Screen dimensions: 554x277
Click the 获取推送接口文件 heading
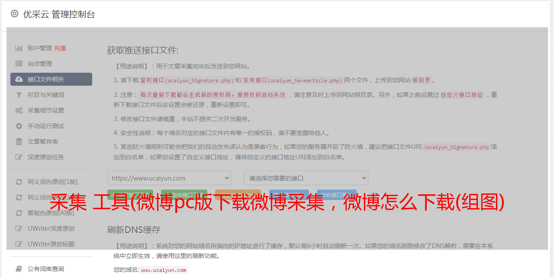(143, 50)
